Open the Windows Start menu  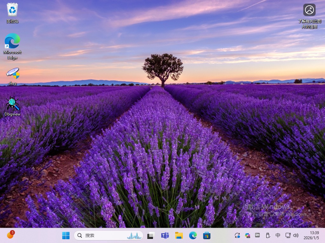click(66, 235)
